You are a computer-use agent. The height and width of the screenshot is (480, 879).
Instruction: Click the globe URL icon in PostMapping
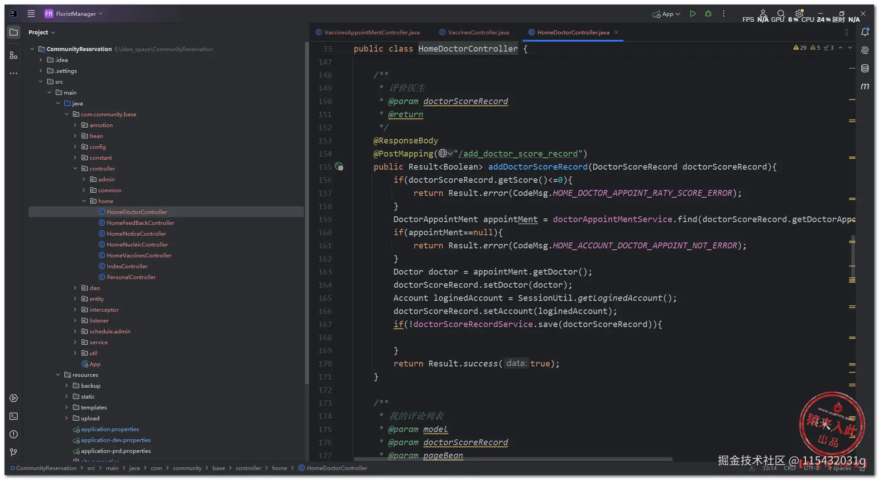tap(443, 154)
